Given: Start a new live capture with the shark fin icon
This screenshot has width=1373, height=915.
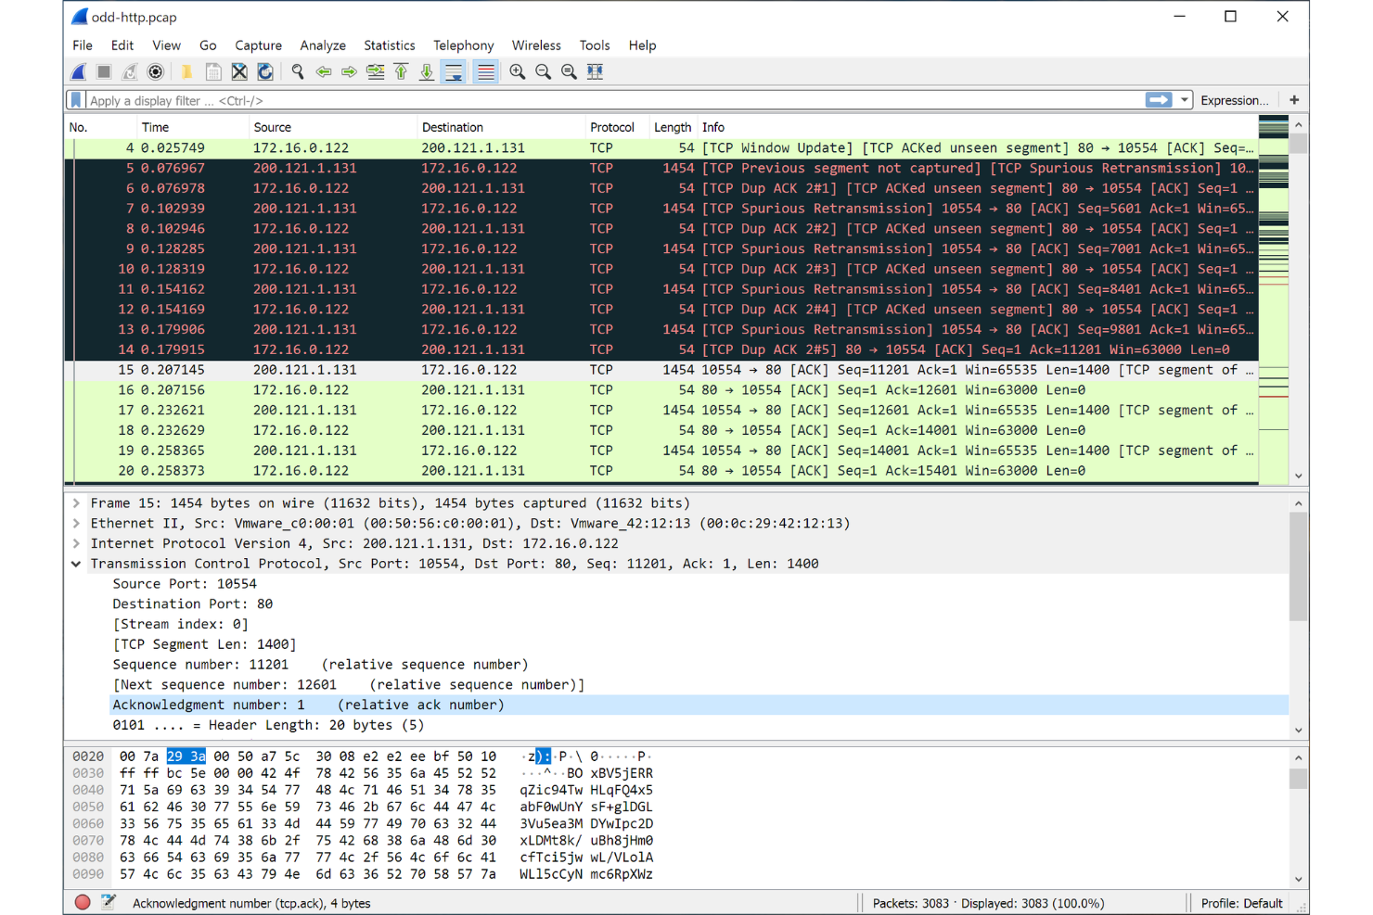Looking at the screenshot, I should (x=78, y=71).
